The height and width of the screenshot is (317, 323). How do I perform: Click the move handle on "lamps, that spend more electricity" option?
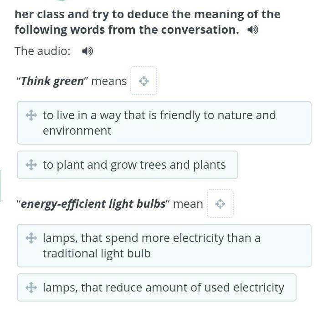pos(31,238)
